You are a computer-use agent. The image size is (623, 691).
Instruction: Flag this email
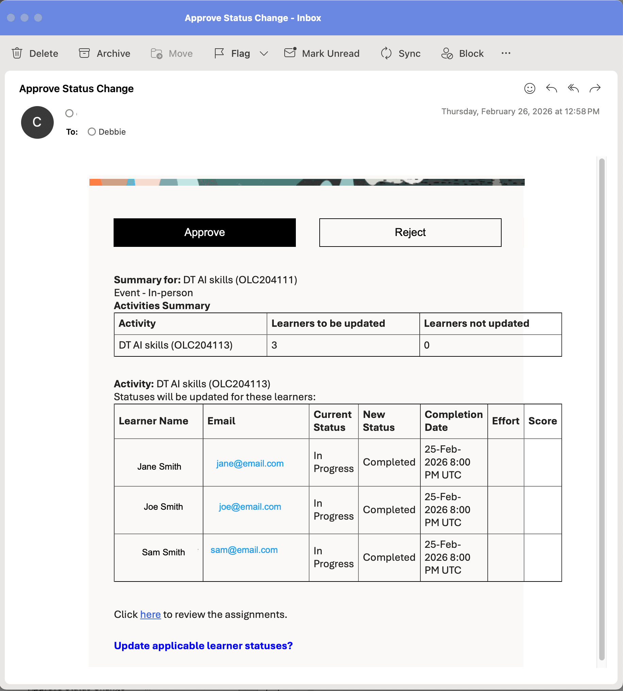click(233, 53)
